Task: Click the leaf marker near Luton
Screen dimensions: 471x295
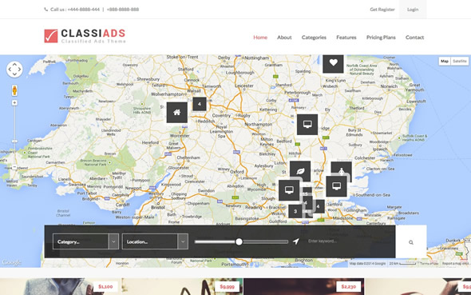Action: tap(300, 171)
